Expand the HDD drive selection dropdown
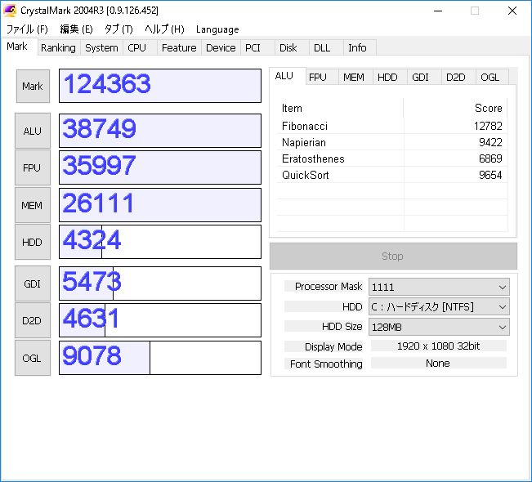Viewport: 532px width, 482px height. pyautogui.click(x=439, y=306)
